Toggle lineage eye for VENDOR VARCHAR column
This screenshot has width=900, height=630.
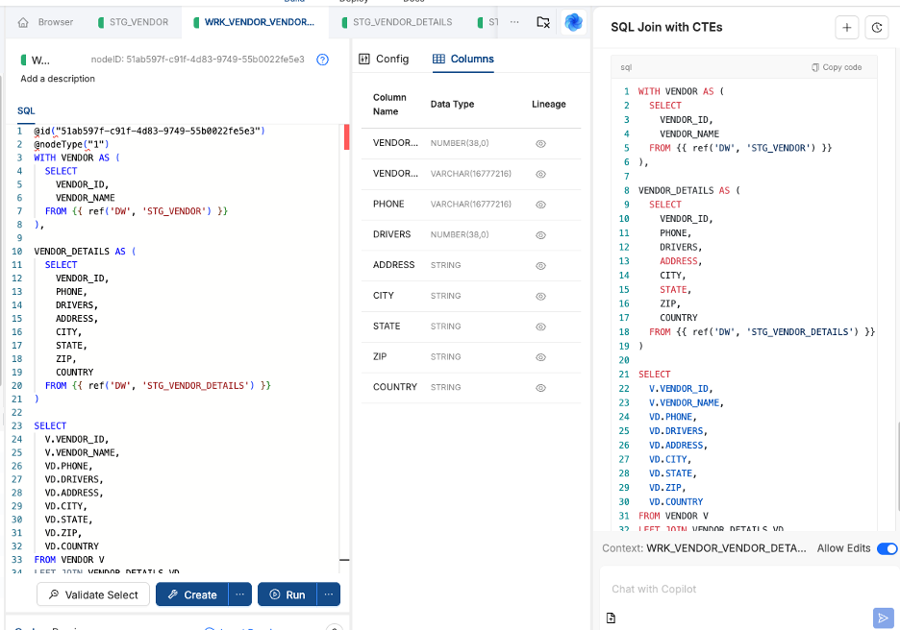point(540,174)
